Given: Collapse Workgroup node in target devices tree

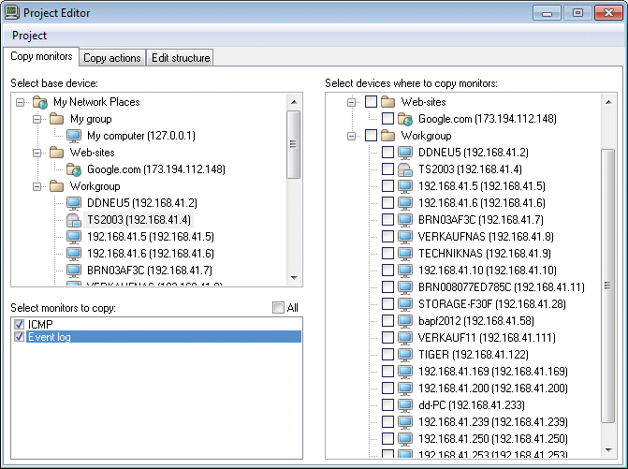Looking at the screenshot, I should click(x=352, y=136).
